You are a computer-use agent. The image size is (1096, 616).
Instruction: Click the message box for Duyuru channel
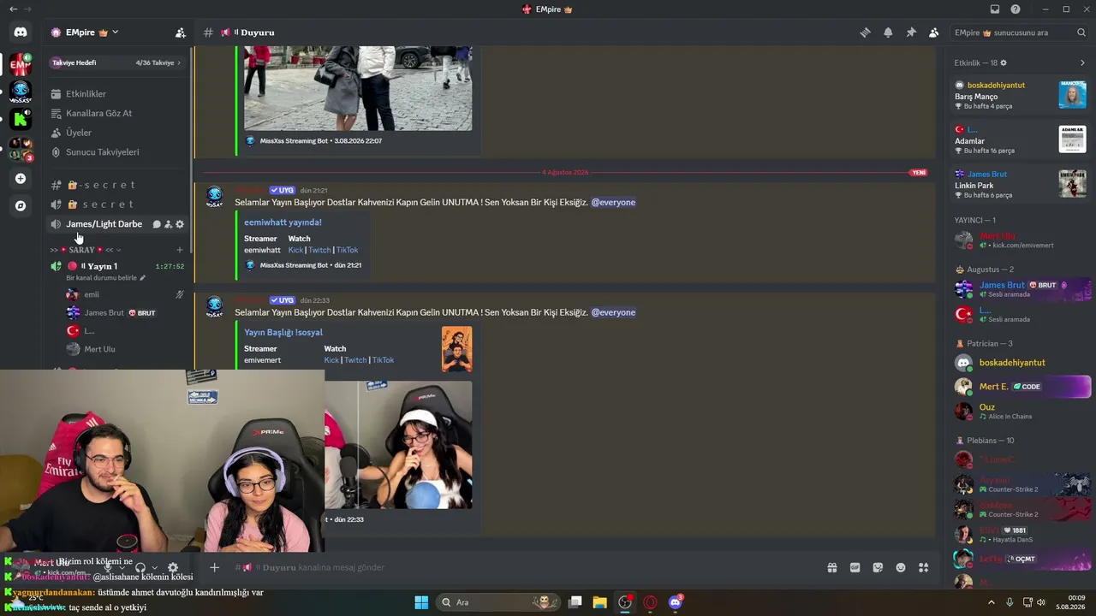pyautogui.click(x=514, y=567)
